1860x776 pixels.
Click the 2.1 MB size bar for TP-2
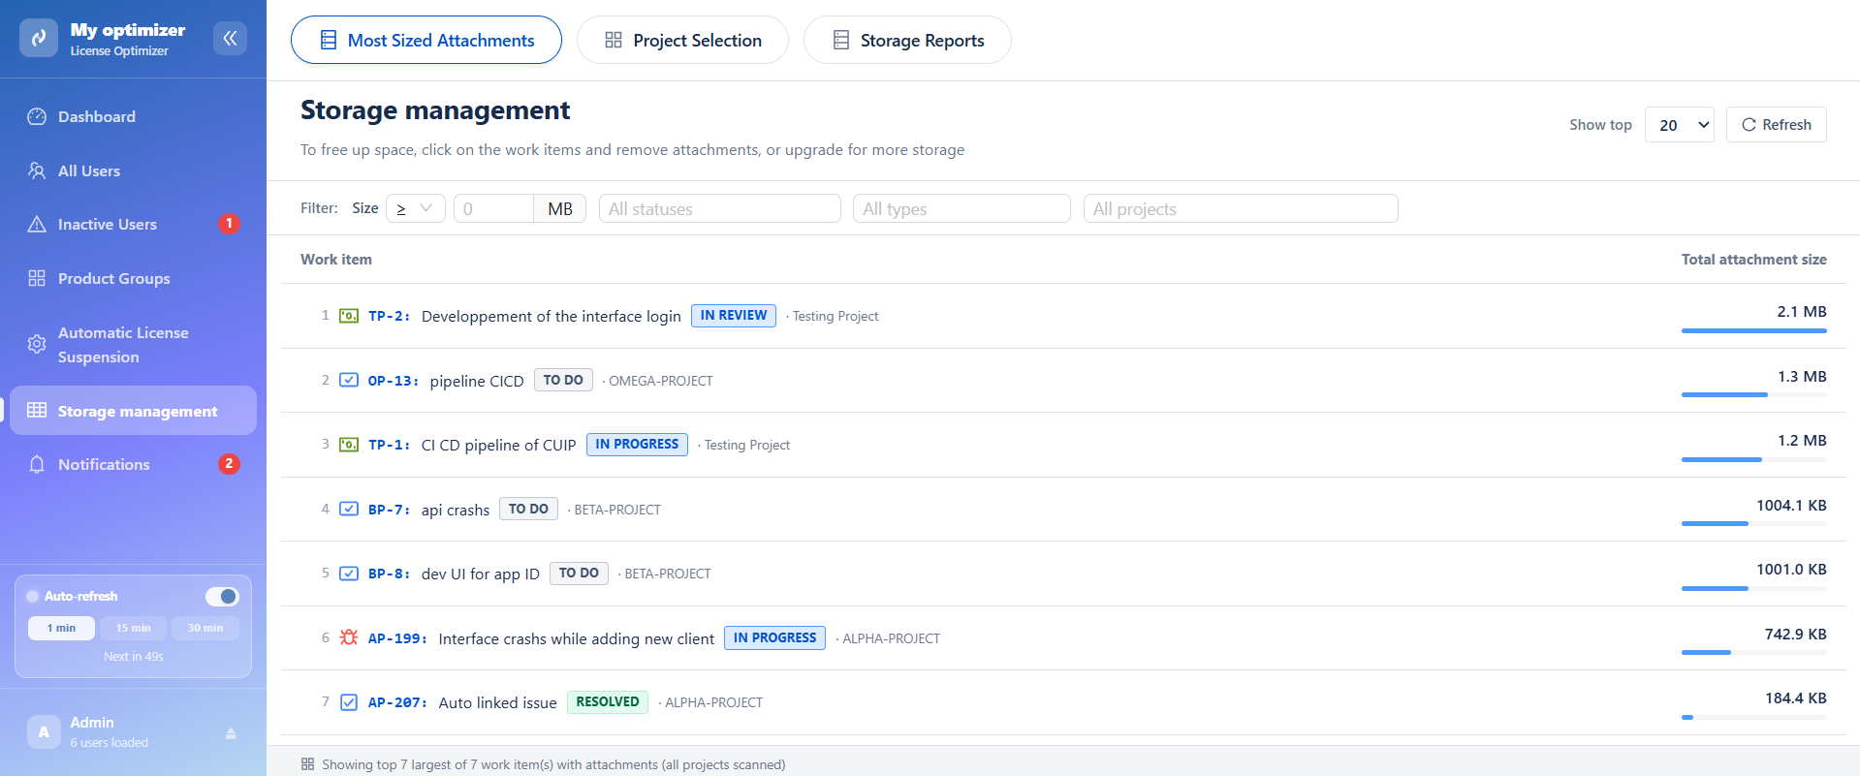(x=1754, y=330)
